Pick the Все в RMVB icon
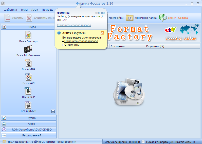Viewport: 202px width, 144px height. pyautogui.click(x=28, y=105)
